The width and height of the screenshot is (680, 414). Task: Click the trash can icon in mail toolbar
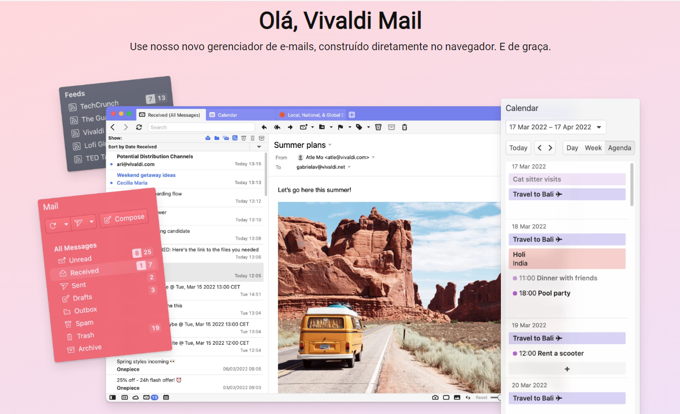click(x=405, y=127)
